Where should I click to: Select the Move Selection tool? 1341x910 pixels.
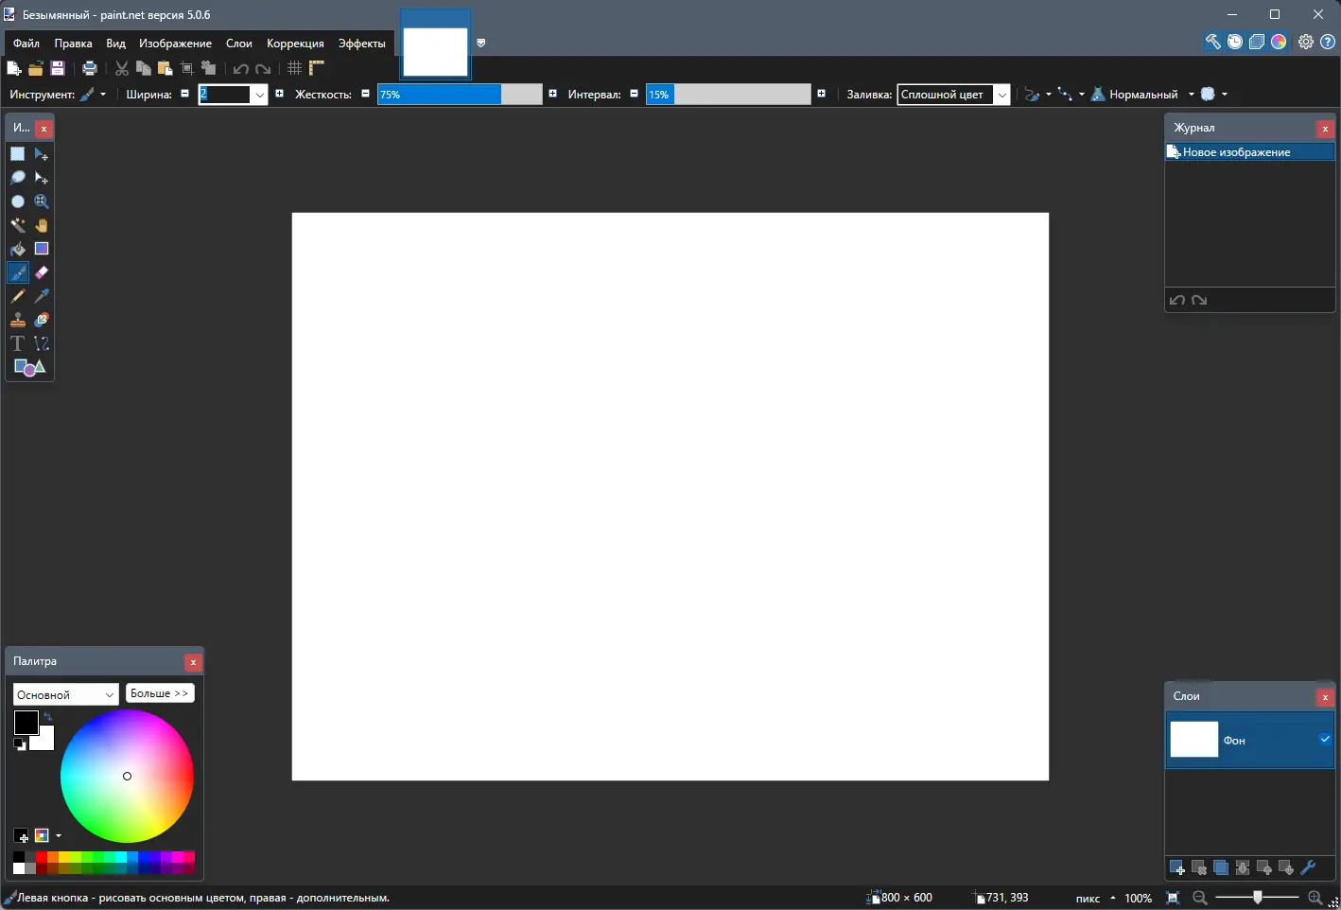(x=42, y=178)
